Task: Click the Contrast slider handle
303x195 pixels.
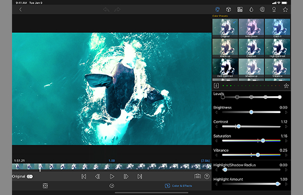Action: 239,127
